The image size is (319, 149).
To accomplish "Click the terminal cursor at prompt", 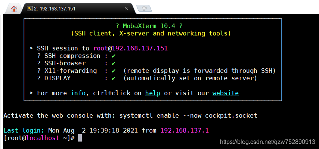I will coord(80,138).
